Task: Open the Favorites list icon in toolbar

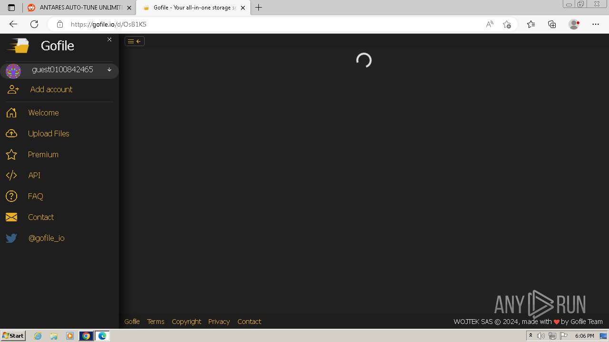Action: [x=531, y=24]
